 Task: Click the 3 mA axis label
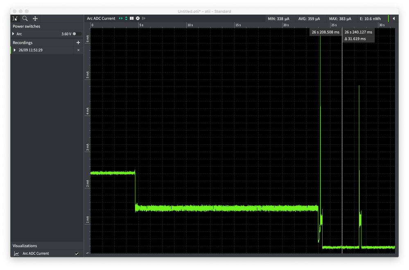[x=87, y=147]
